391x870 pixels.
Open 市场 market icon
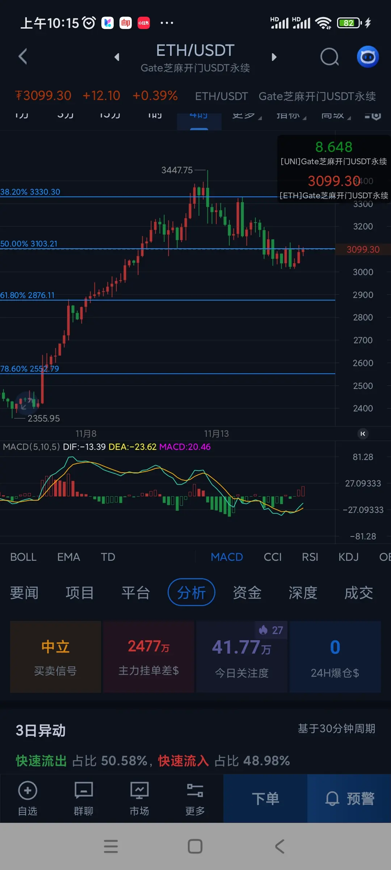click(x=139, y=799)
